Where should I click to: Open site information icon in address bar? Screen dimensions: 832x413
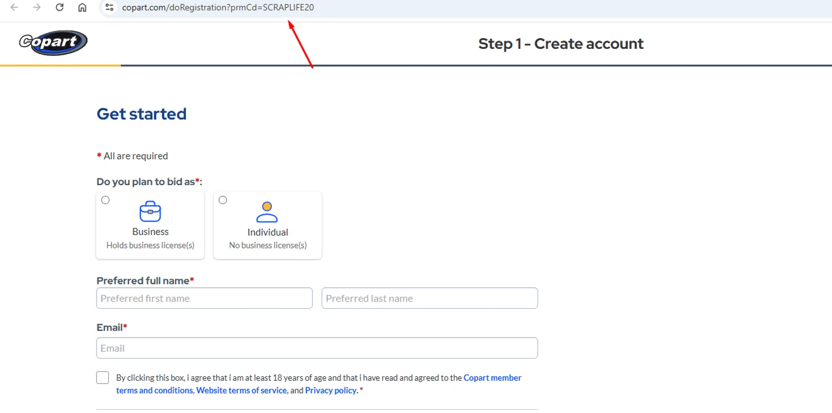110,7
